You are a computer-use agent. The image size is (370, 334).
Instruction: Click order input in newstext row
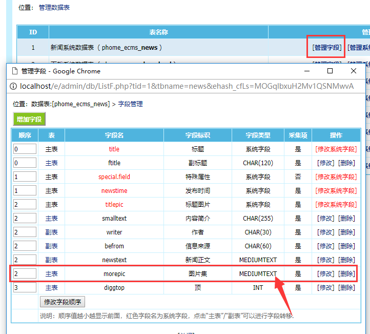tap(25, 260)
